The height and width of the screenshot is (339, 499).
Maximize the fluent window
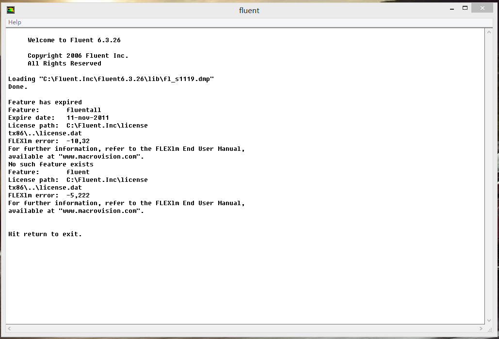point(465,8)
